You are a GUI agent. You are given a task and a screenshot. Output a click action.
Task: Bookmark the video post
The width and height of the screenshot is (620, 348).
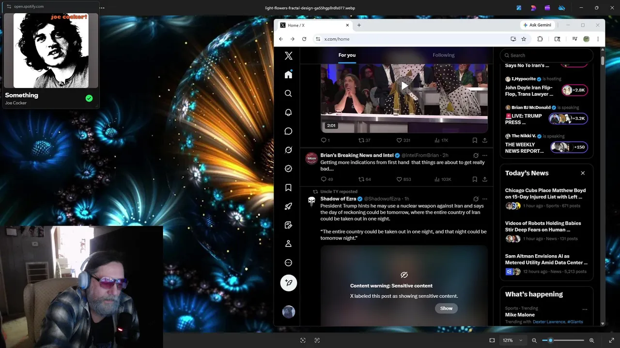(x=475, y=140)
